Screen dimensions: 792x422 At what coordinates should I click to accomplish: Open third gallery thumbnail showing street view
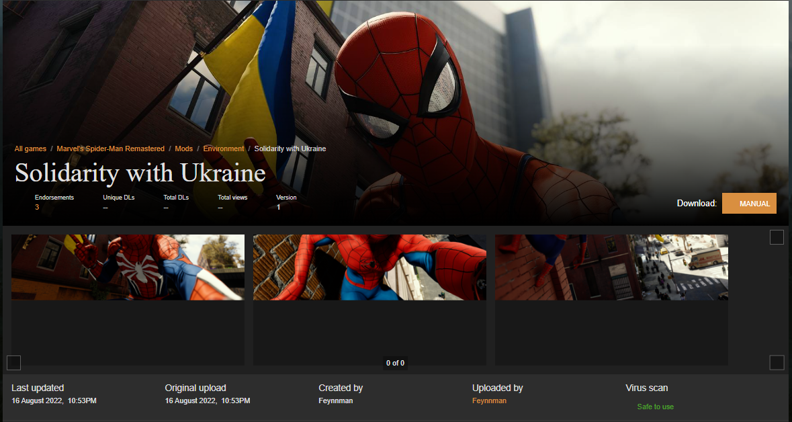tap(612, 267)
